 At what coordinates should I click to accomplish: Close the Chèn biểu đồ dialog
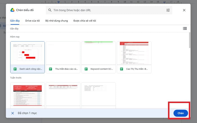tap(184, 10)
